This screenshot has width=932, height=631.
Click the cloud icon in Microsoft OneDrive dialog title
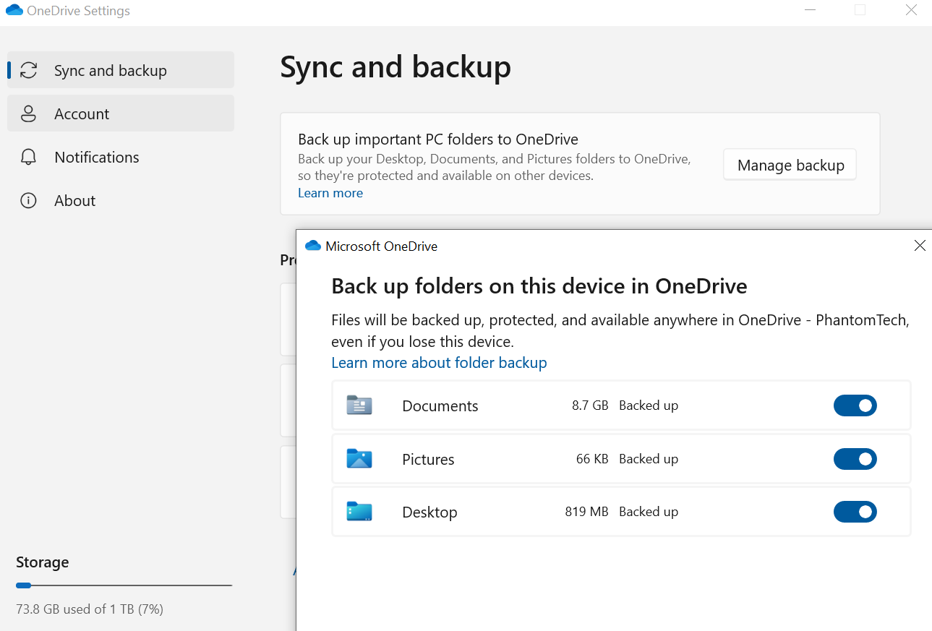(313, 246)
